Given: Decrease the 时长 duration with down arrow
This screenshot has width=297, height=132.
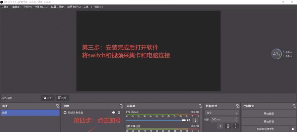Looking at the screenshot, I should point(236,121).
